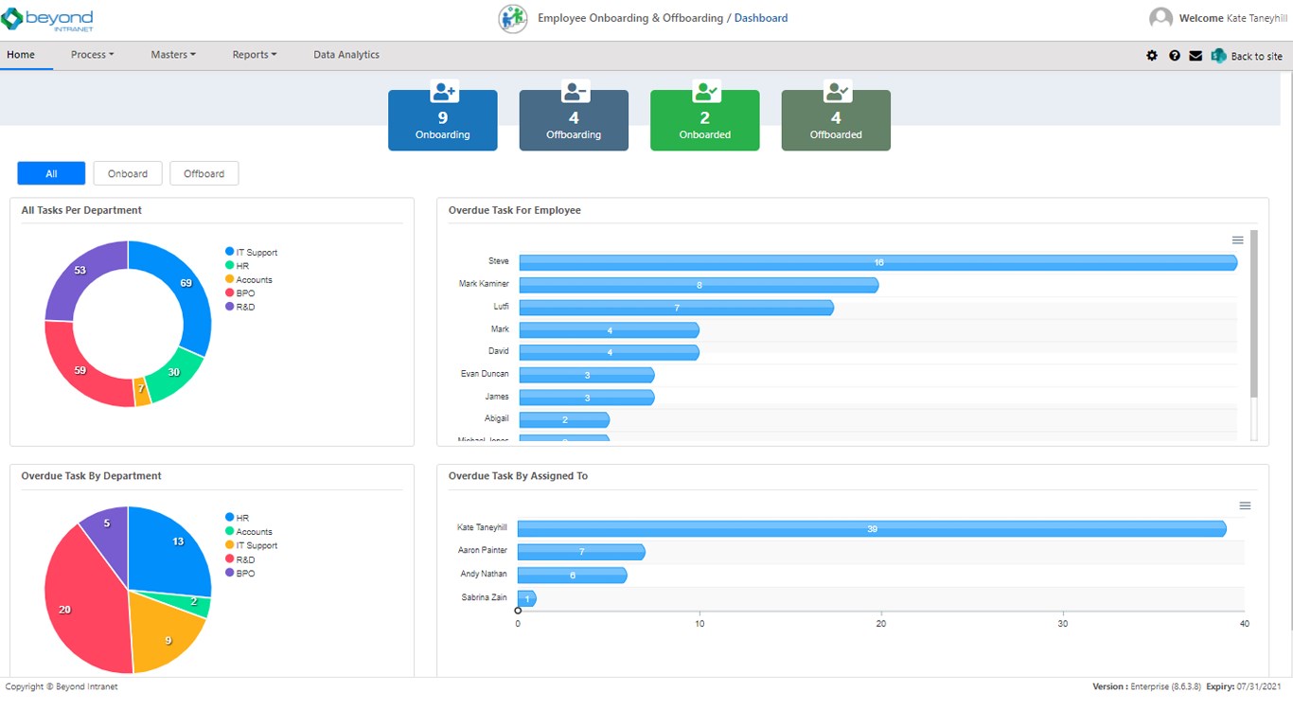Expand the Masters dropdown menu

click(x=173, y=55)
